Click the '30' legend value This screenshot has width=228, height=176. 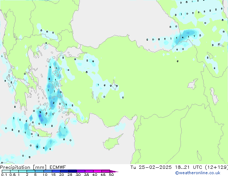pyautogui.click(x=78, y=175)
